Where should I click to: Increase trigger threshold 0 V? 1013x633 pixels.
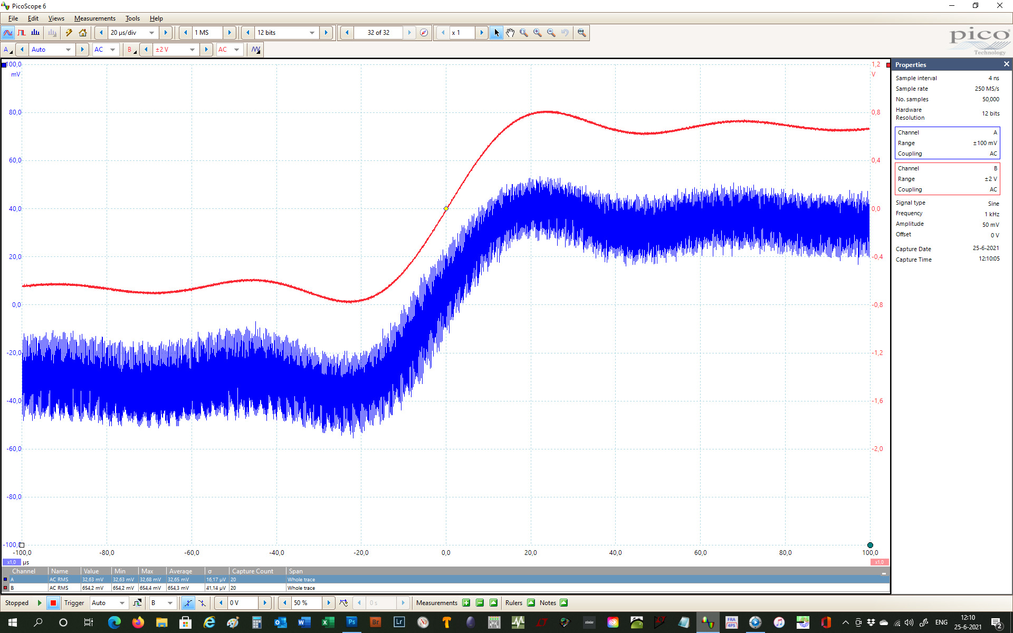tap(265, 603)
